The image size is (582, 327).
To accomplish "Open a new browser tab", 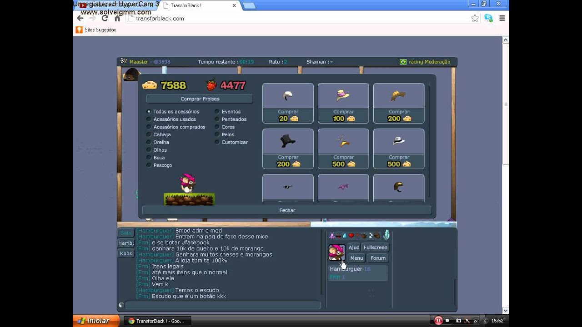I will click(249, 5).
